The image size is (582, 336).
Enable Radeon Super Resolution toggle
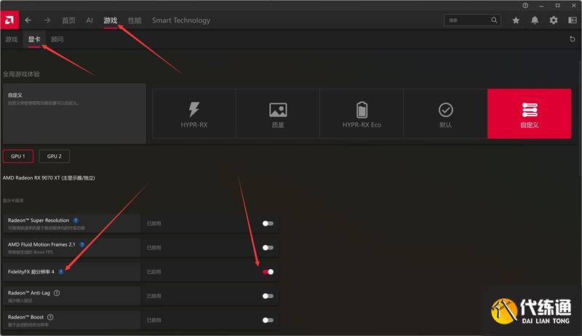pyautogui.click(x=268, y=223)
